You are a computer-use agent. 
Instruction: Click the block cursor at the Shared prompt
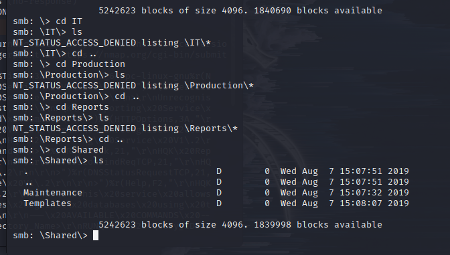tap(96, 236)
